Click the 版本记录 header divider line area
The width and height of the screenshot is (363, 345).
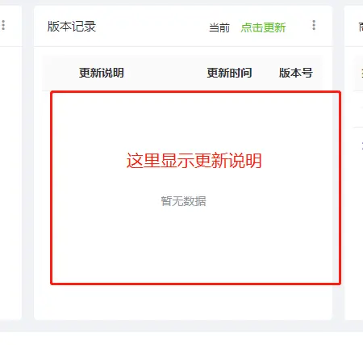[183, 46]
